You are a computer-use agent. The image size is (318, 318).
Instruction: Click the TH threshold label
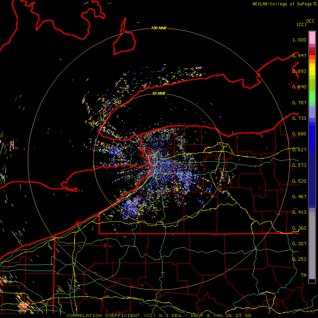(304, 275)
